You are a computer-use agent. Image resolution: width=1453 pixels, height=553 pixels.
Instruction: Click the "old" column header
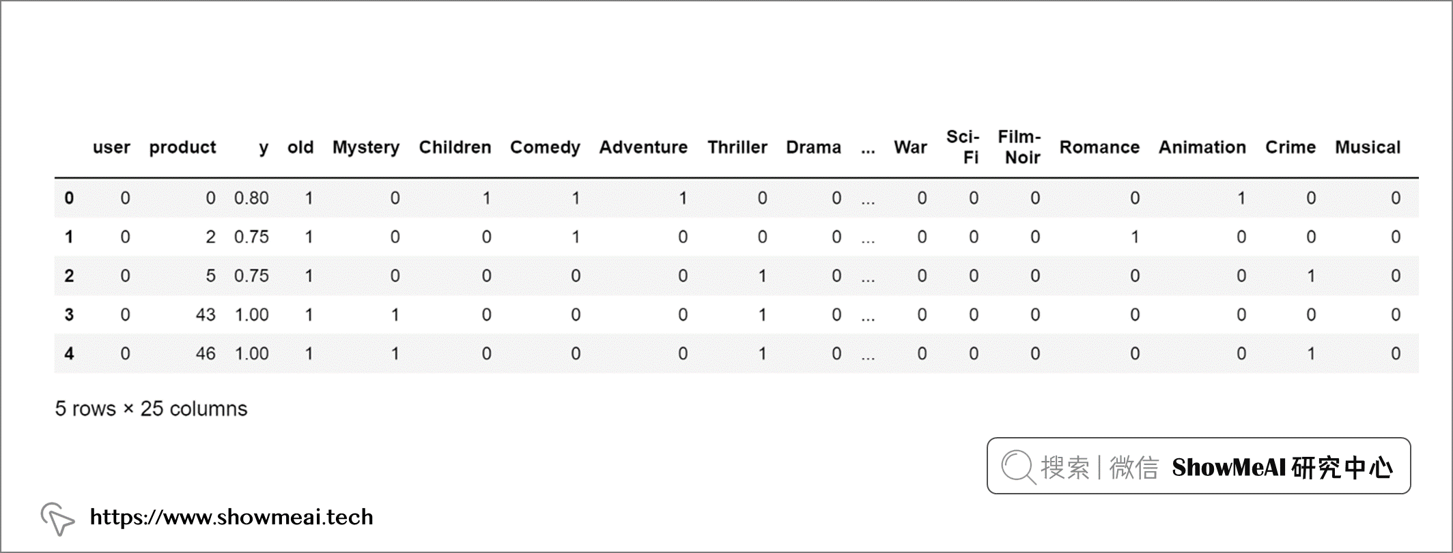(x=300, y=147)
